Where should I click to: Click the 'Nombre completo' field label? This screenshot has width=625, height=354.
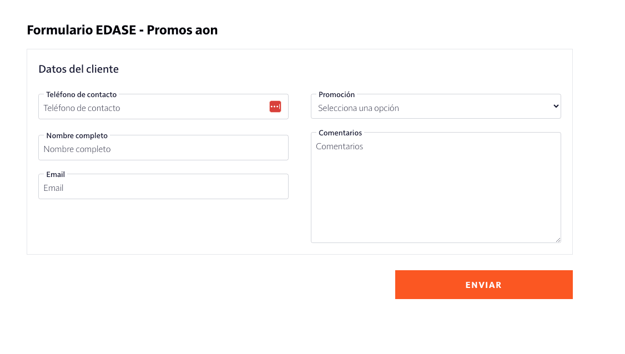pyautogui.click(x=77, y=135)
